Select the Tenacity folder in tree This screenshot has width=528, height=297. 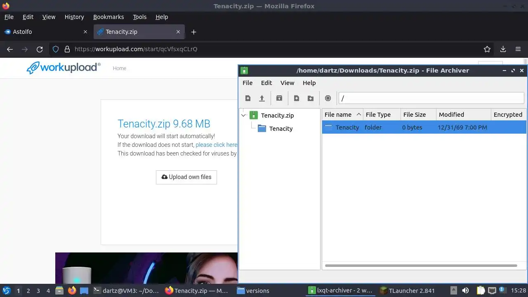[275, 129]
